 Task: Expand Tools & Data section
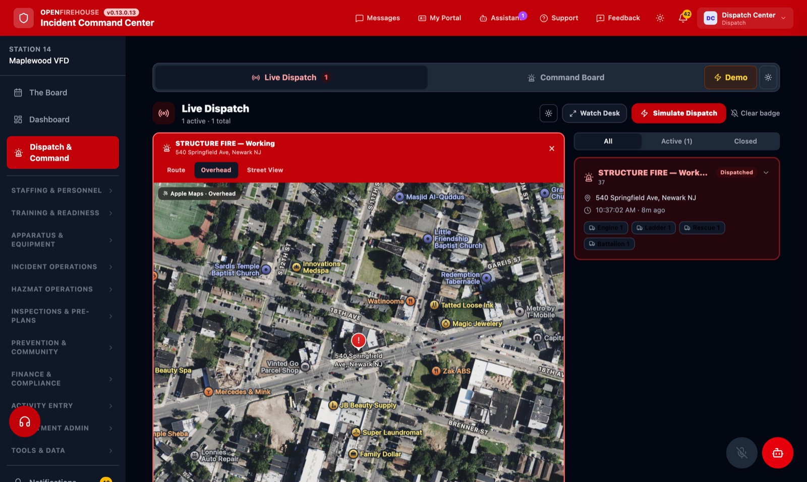click(63, 451)
